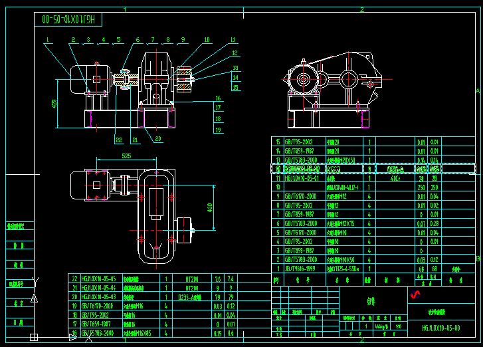Select the 429 height dimension text
The image size is (483, 347).
pos(54,103)
